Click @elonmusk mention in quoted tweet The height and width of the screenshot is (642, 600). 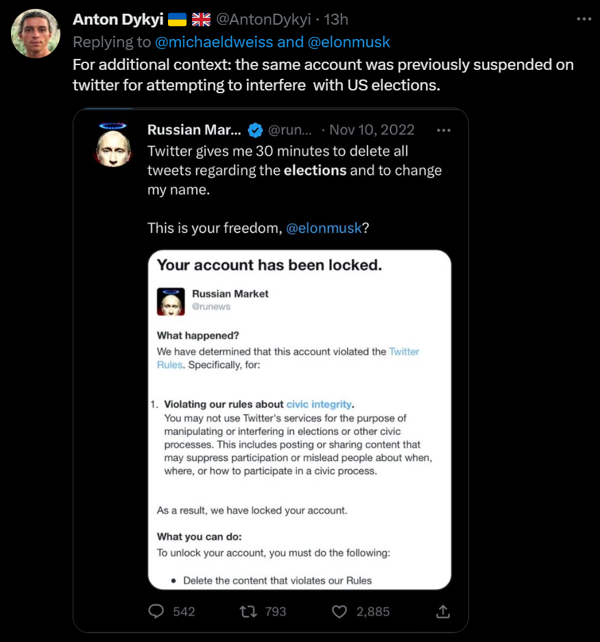coord(324,228)
